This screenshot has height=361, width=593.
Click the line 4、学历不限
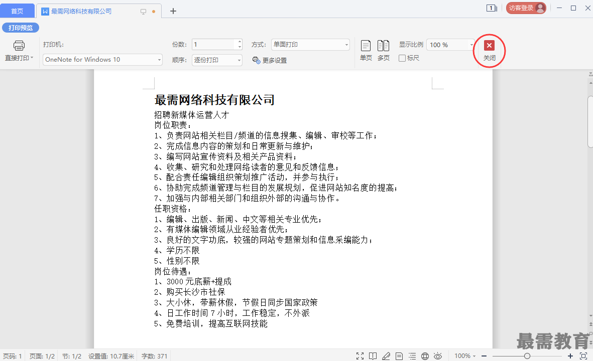[177, 250]
